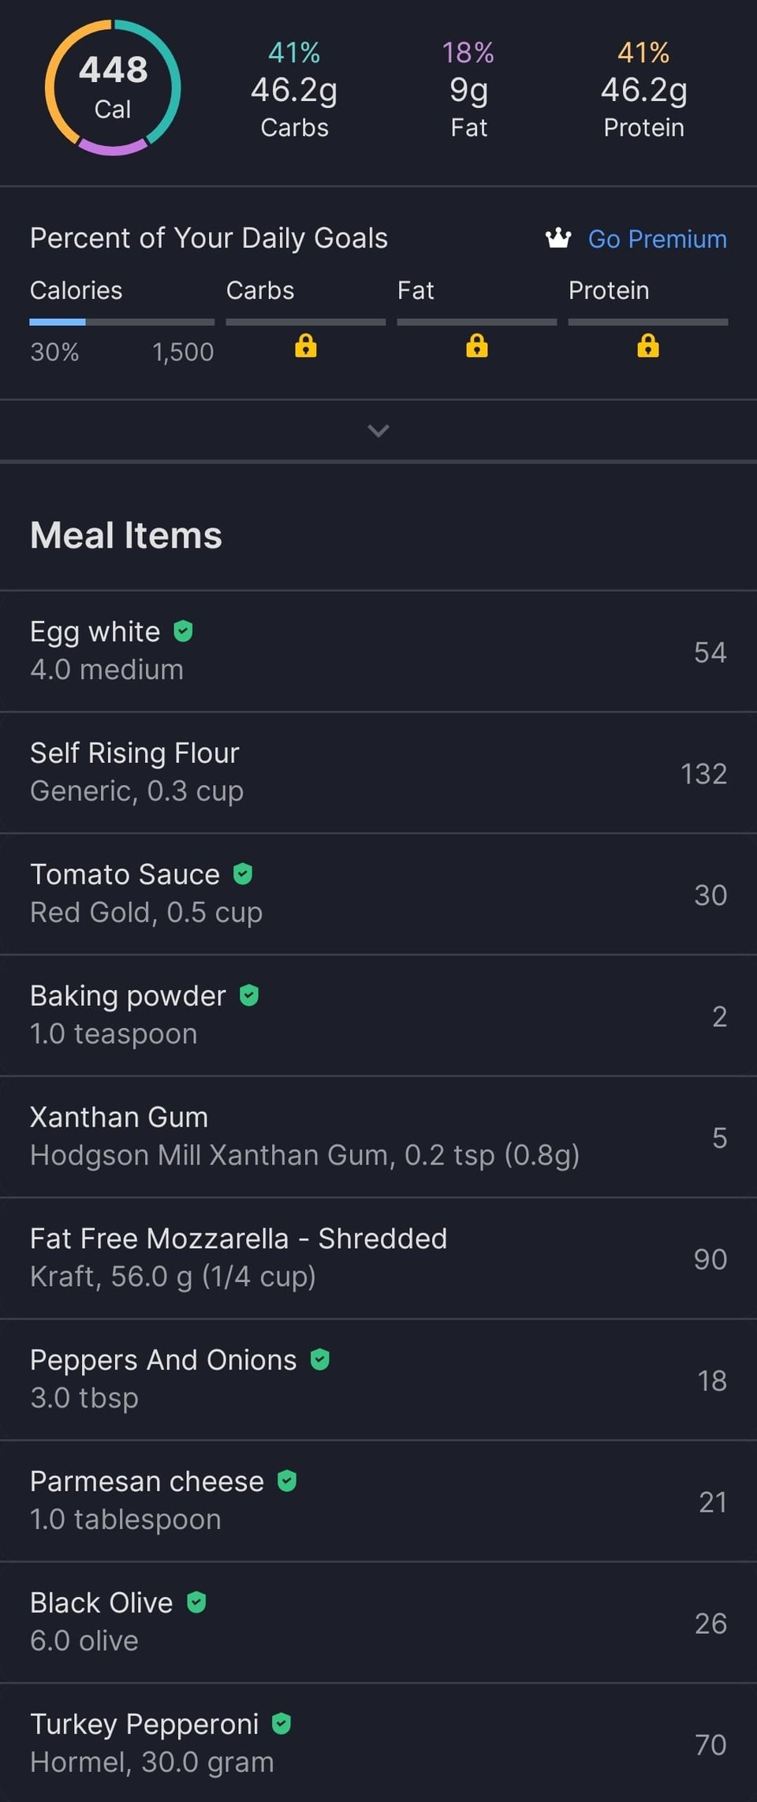Expand the daily goals chevron
The width and height of the screenshot is (757, 1802).
click(378, 431)
